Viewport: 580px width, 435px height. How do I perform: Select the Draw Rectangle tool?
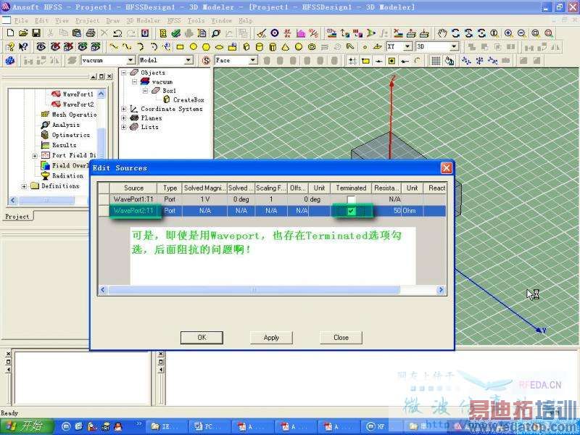click(180, 47)
